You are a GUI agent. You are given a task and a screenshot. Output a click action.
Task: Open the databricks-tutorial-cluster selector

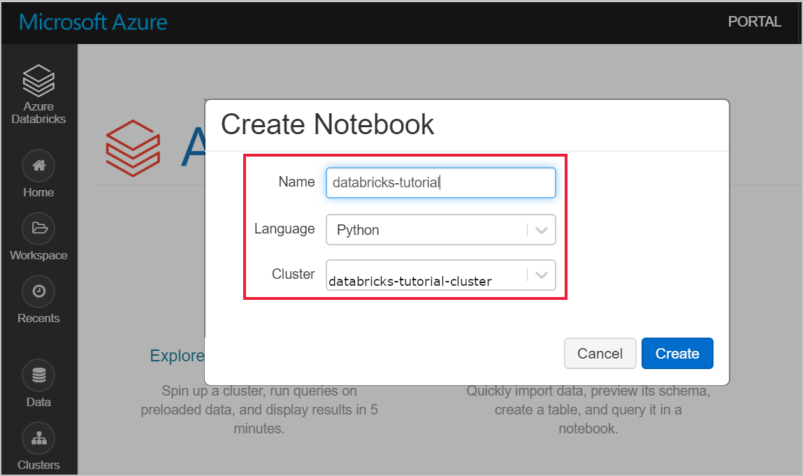(440, 275)
